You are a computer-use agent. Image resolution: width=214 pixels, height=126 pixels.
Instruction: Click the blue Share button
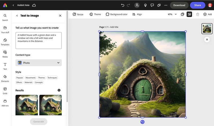197,5
